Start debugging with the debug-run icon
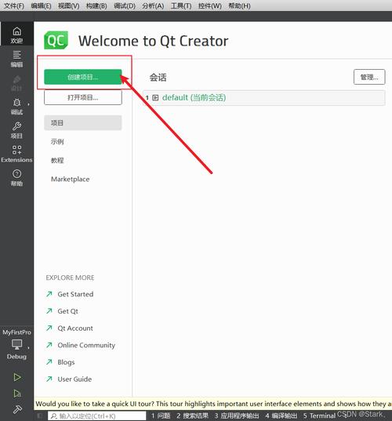392x421 pixels. coord(17,394)
